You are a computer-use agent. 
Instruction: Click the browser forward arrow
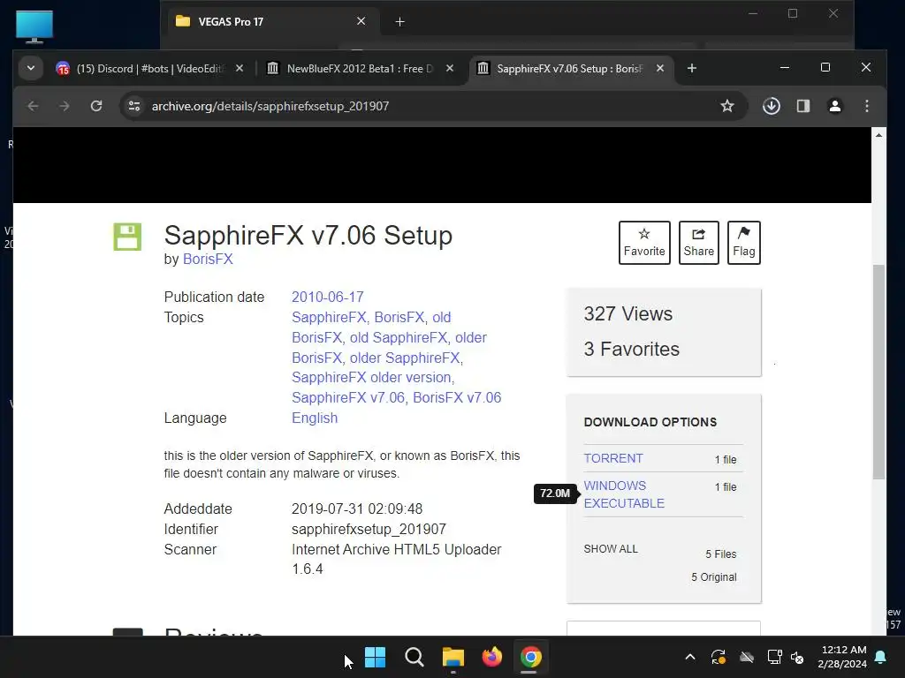[64, 106]
